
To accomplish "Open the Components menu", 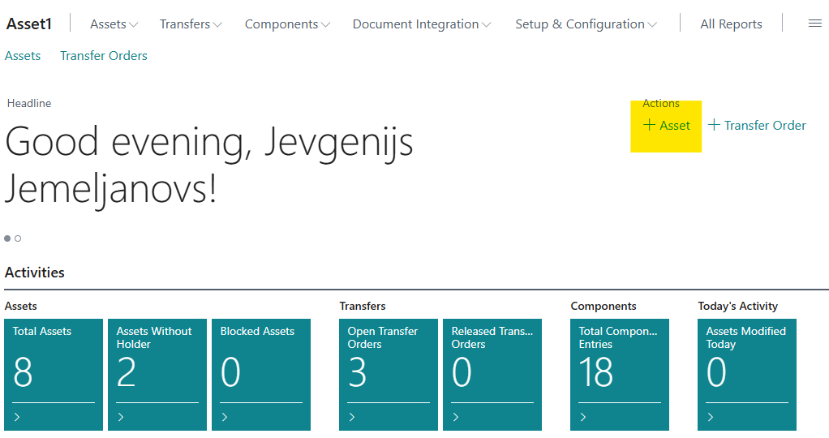I will pos(287,24).
